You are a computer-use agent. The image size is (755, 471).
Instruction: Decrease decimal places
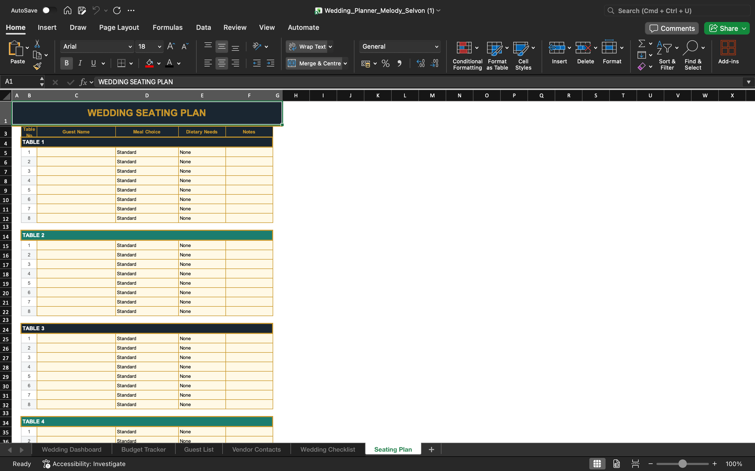tap(434, 63)
